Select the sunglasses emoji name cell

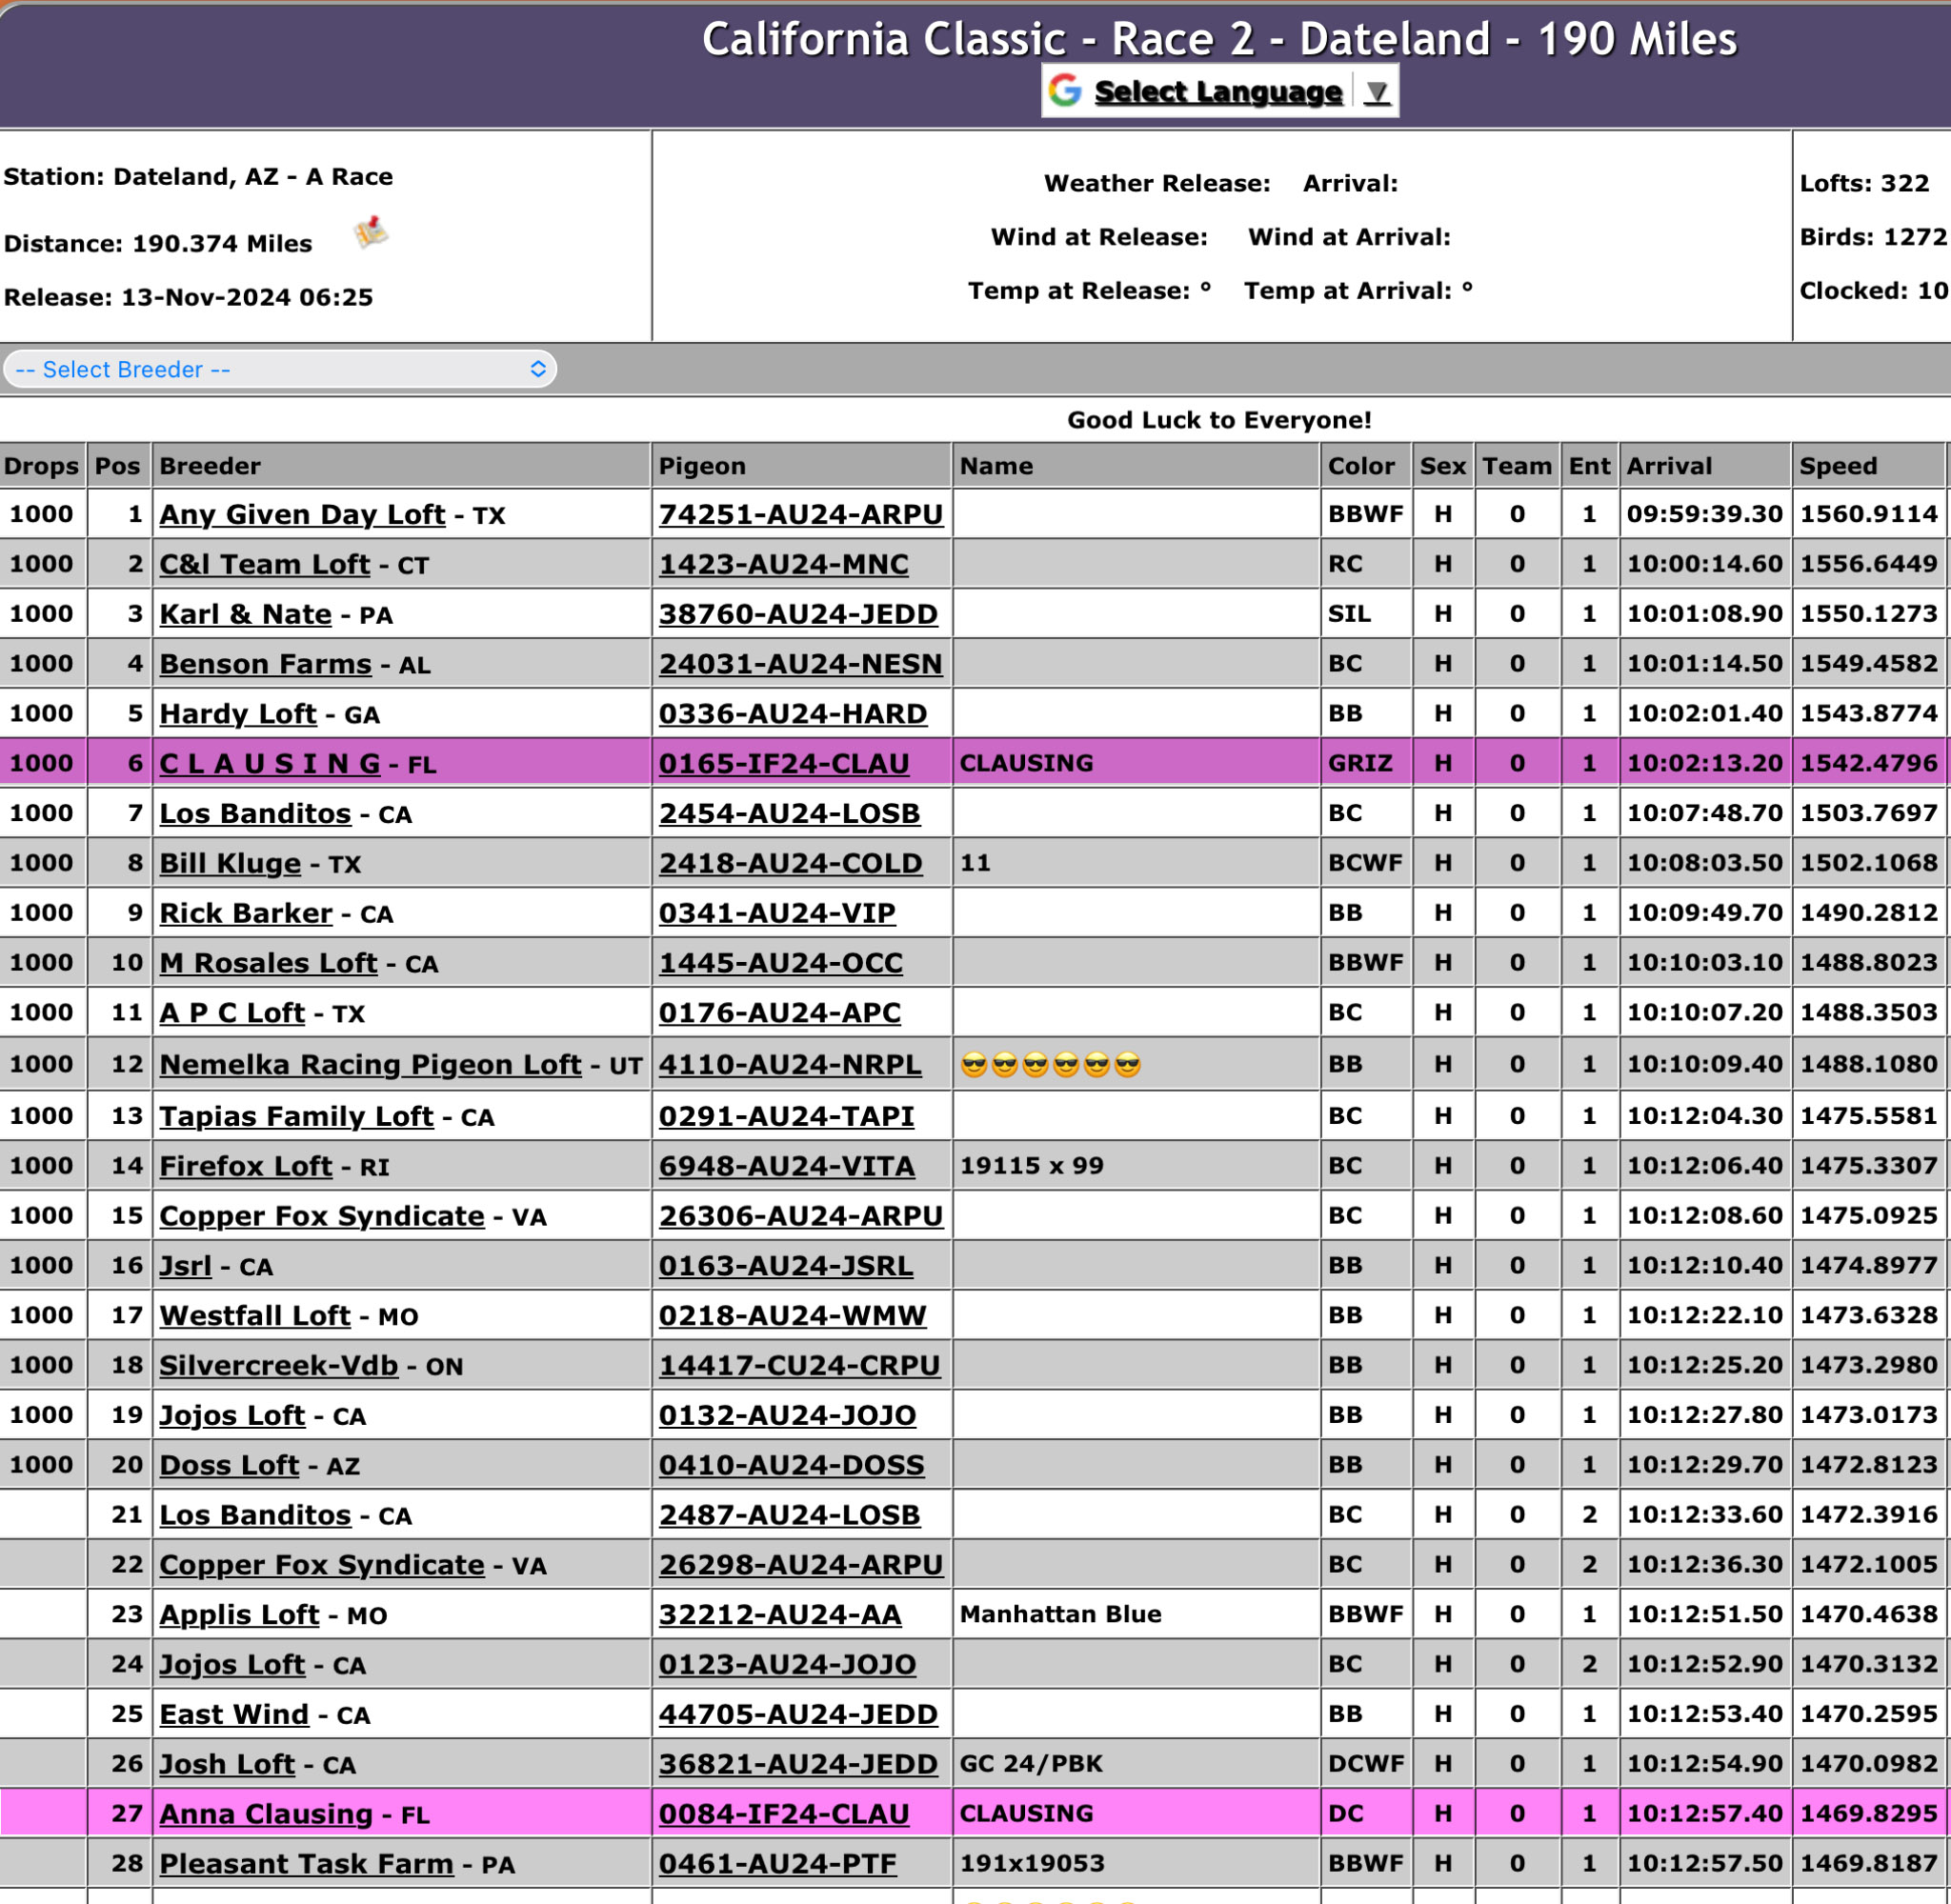click(x=1136, y=1064)
